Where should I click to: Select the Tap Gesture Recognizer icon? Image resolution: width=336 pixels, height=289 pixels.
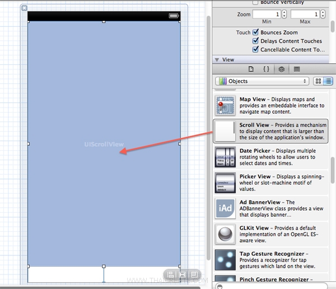coord(225,260)
